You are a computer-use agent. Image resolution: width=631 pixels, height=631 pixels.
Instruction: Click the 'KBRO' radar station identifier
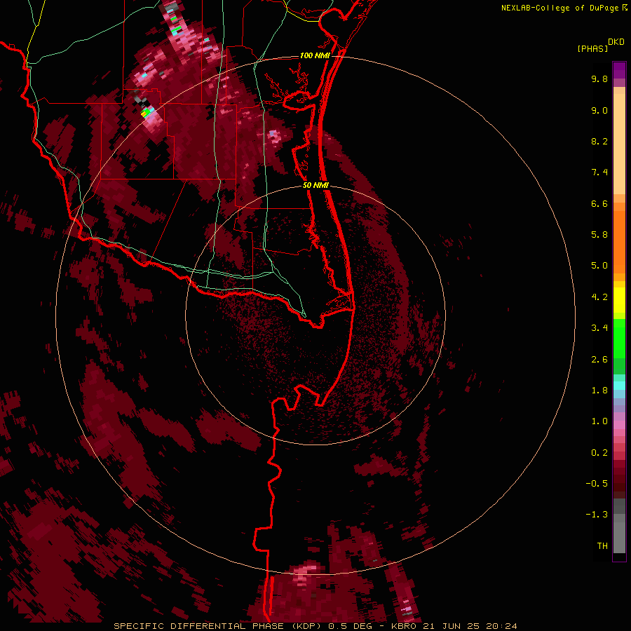[404, 626]
